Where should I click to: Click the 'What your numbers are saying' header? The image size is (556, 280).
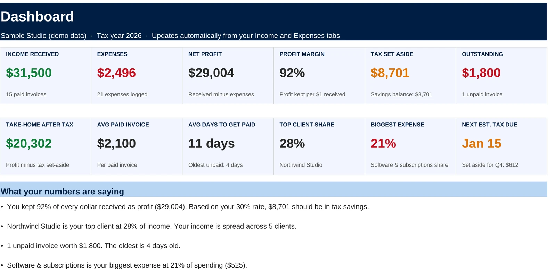[62, 192]
